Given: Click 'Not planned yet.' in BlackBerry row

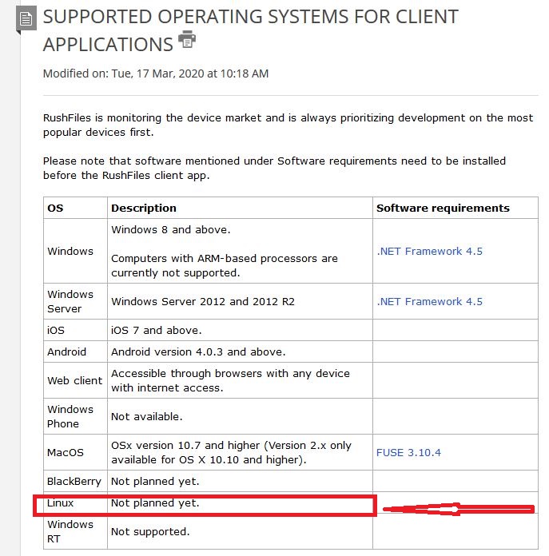Looking at the screenshot, I should click(155, 481).
